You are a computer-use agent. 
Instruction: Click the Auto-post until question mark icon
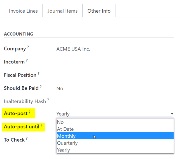coord(41,125)
